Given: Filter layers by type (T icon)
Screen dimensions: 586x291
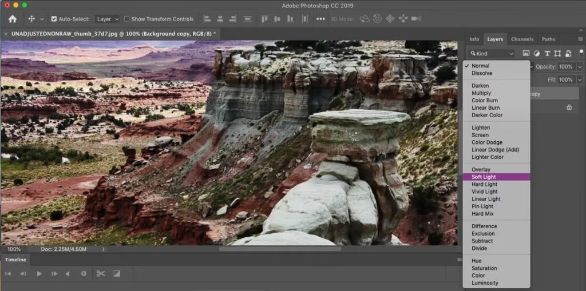Looking at the screenshot, I should pyautogui.click(x=547, y=54).
